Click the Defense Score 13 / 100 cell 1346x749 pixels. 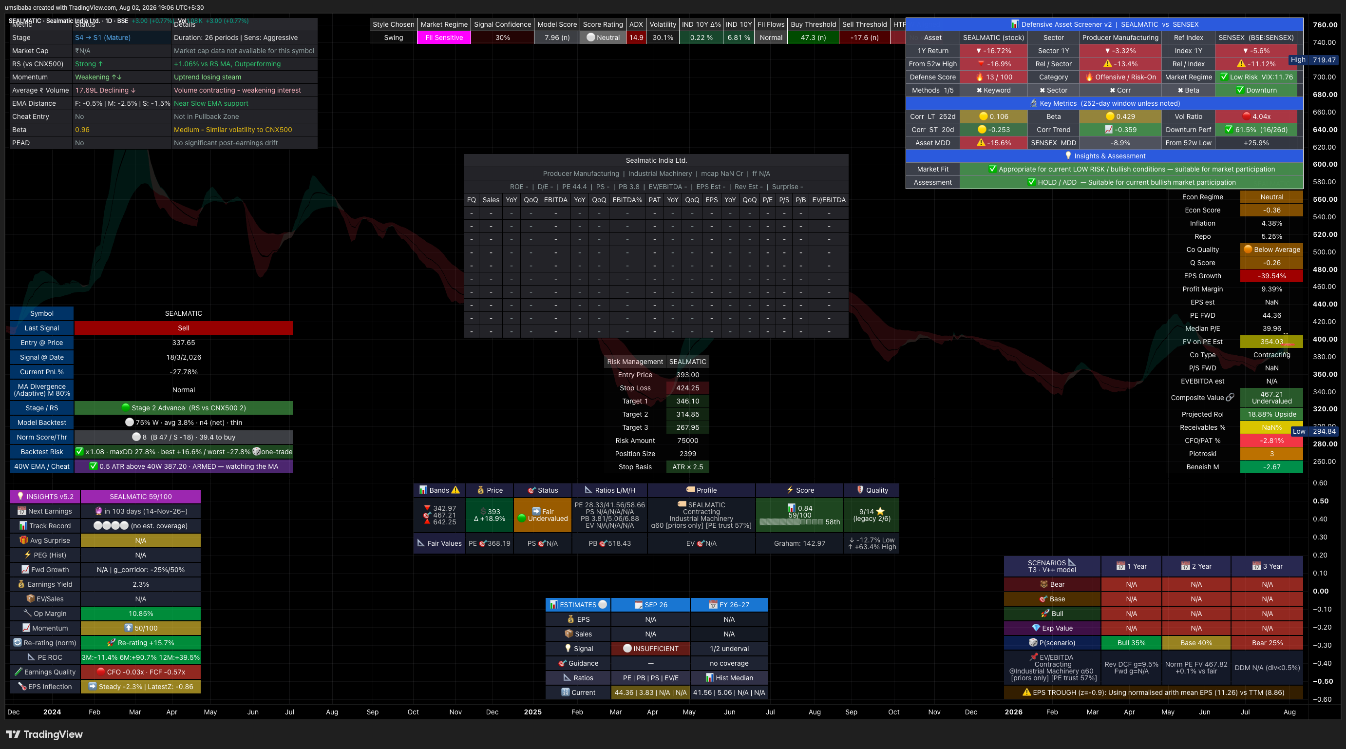(993, 77)
